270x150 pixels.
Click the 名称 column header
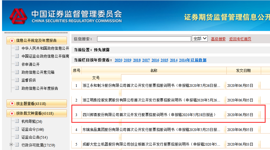click(154, 70)
